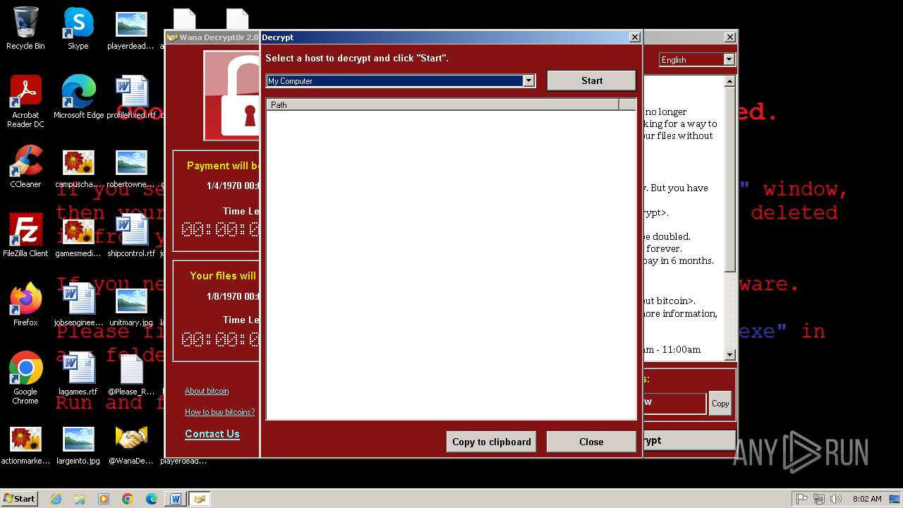Open Edge from the taskbar
The width and height of the screenshot is (903, 508).
click(152, 499)
